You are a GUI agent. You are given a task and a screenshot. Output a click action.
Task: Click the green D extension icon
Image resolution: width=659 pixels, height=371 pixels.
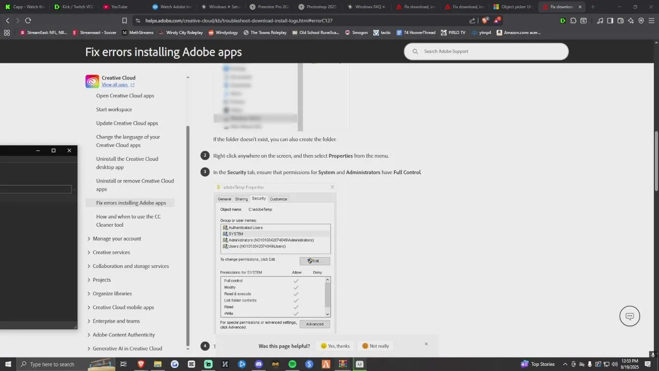click(563, 21)
